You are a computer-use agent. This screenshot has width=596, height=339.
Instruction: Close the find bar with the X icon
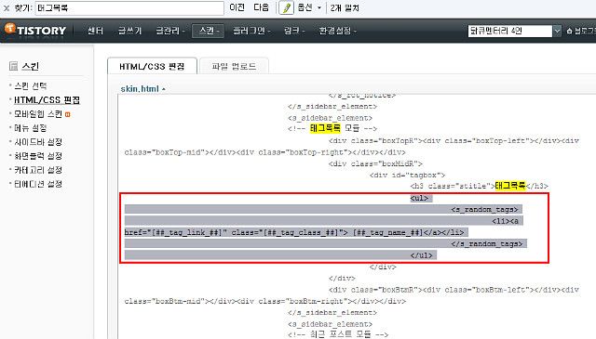[7, 8]
